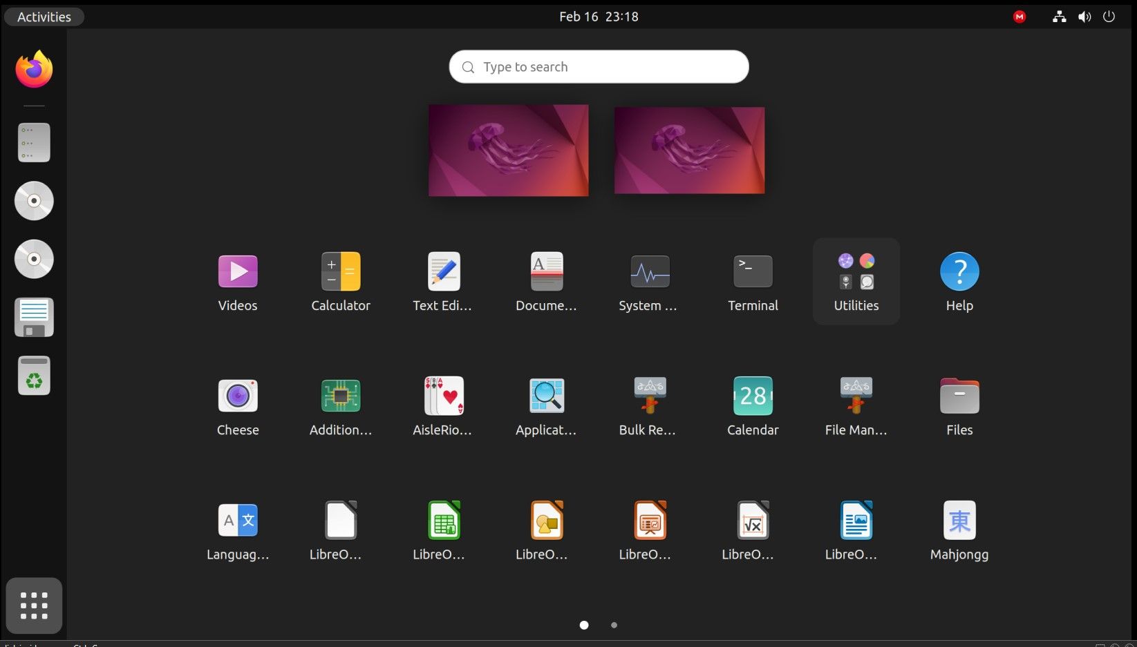Screen dimensions: 1137x647
Task: Open the Text Editor
Action: pos(443,271)
